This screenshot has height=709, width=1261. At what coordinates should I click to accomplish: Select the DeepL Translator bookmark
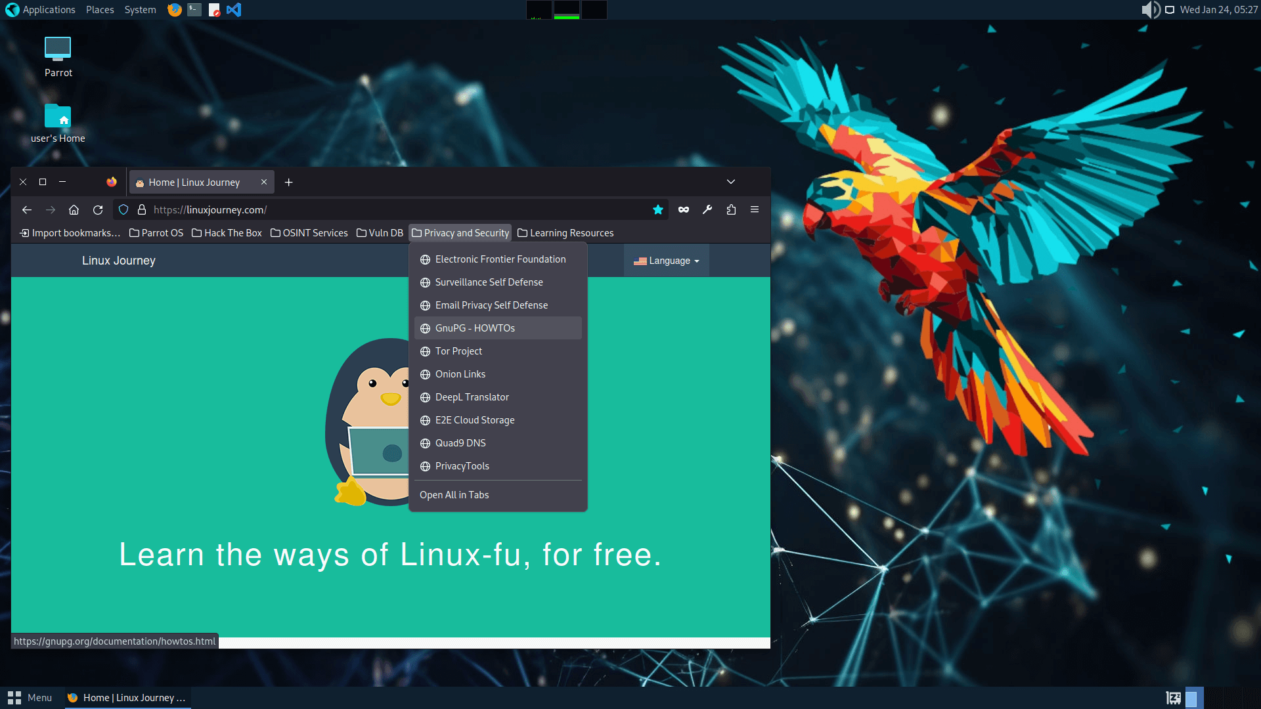(x=498, y=397)
